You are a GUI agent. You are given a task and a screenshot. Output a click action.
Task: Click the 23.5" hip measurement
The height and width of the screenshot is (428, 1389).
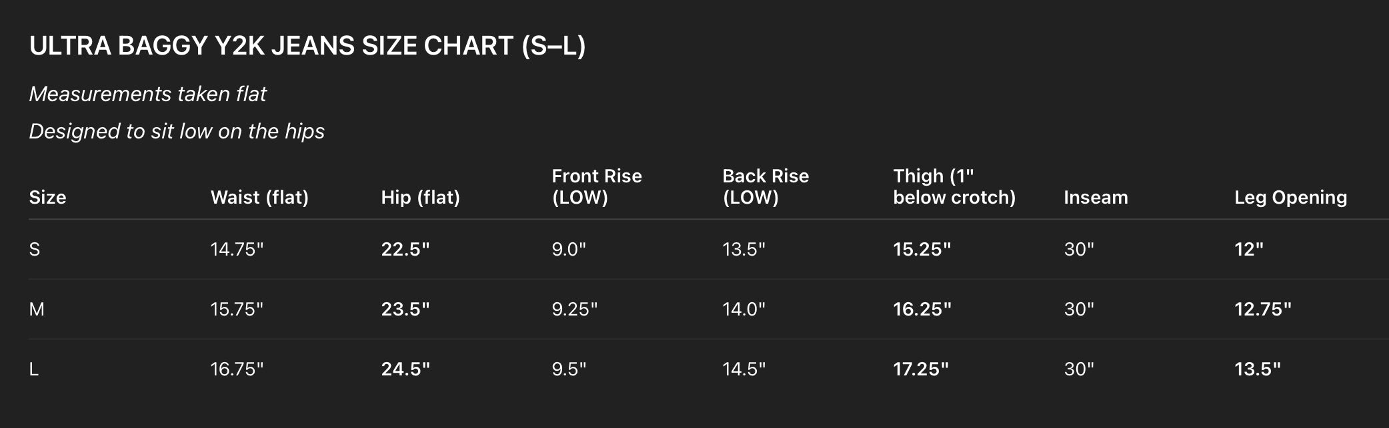[405, 310]
